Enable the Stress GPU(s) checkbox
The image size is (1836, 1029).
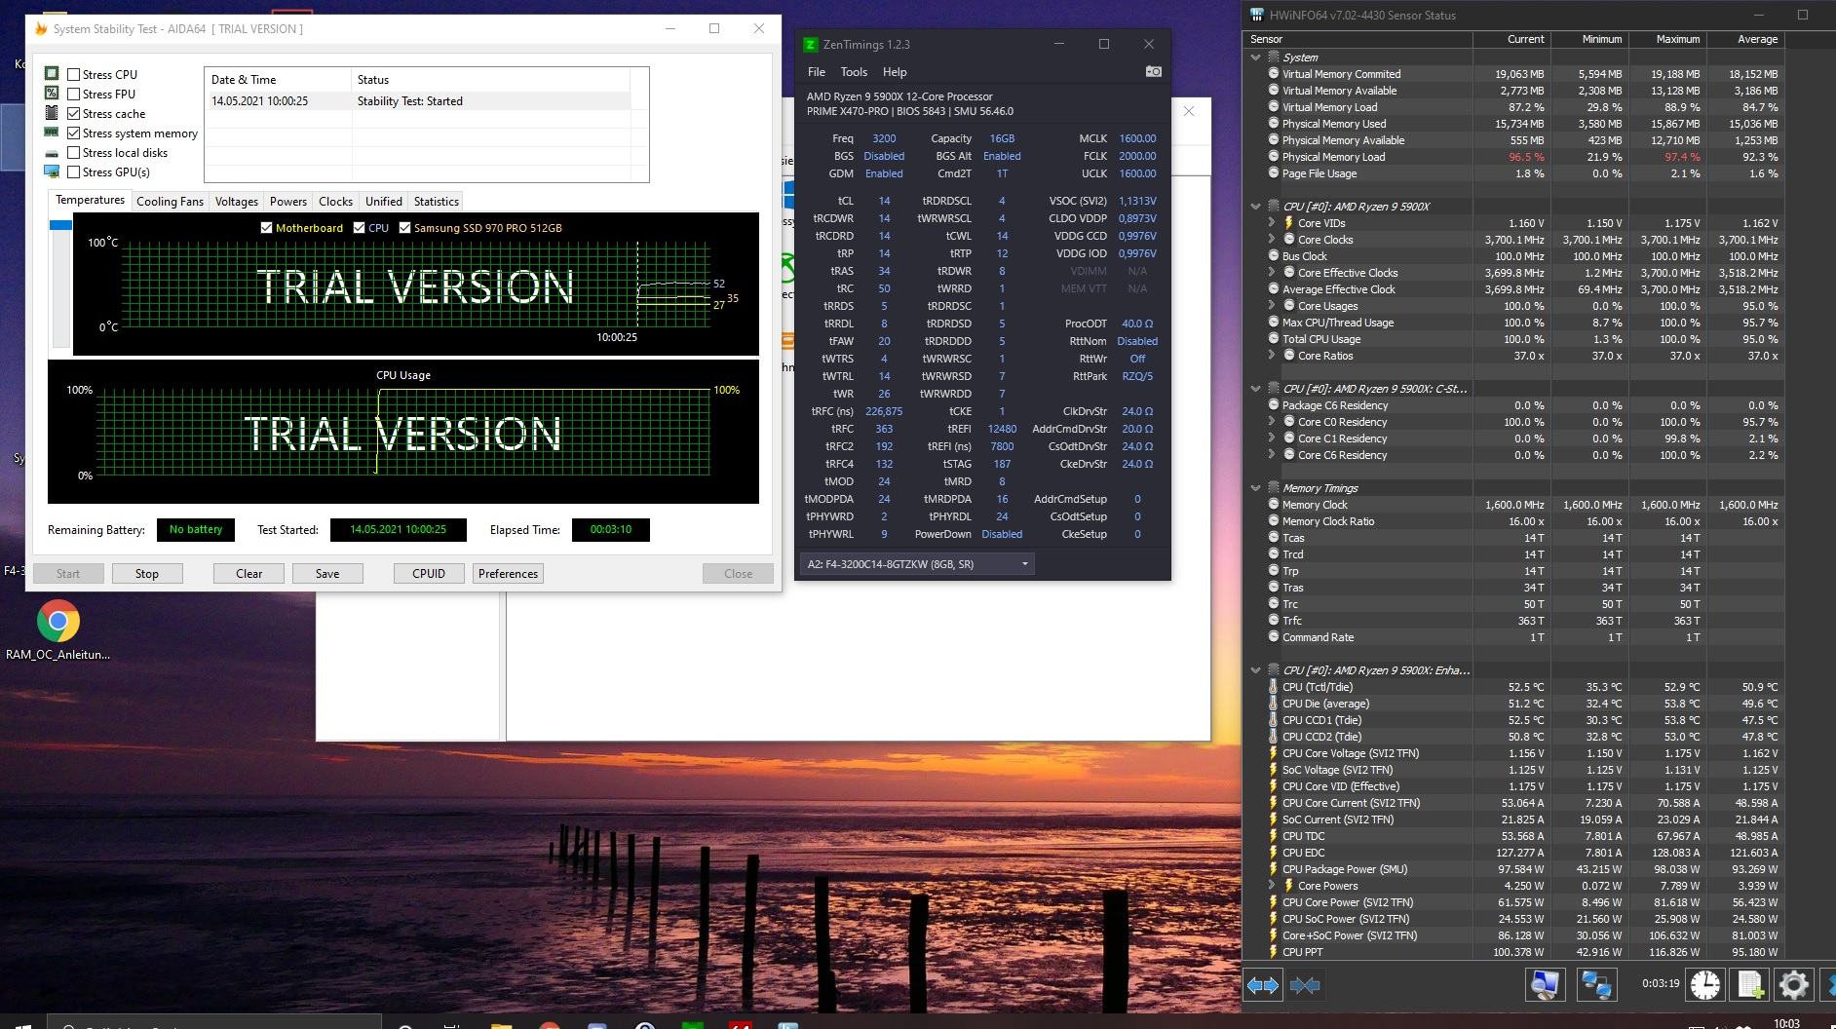74,172
